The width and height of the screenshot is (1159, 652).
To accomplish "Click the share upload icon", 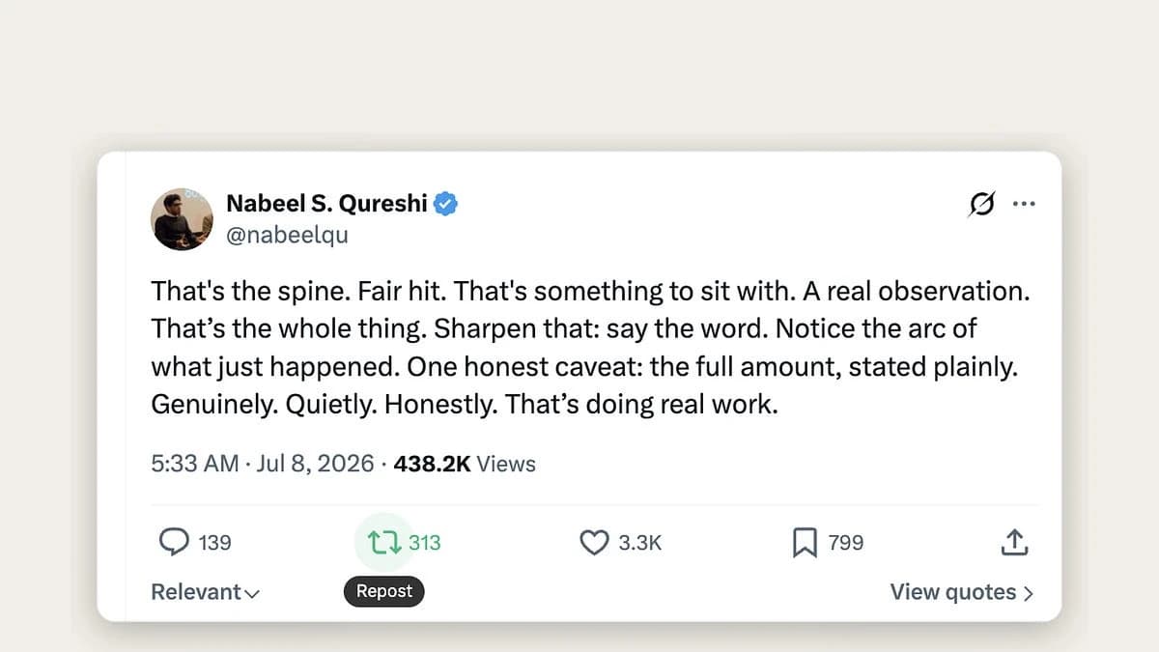I will pyautogui.click(x=1013, y=542).
